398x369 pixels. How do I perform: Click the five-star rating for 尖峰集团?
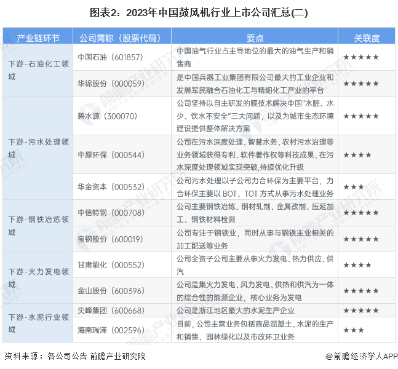(x=361, y=311)
